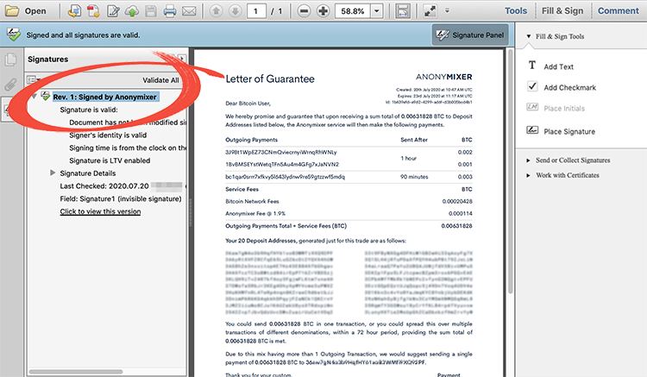Click the Save floppy disk icon
Viewport: 647px width, 377px height.
coord(151,11)
